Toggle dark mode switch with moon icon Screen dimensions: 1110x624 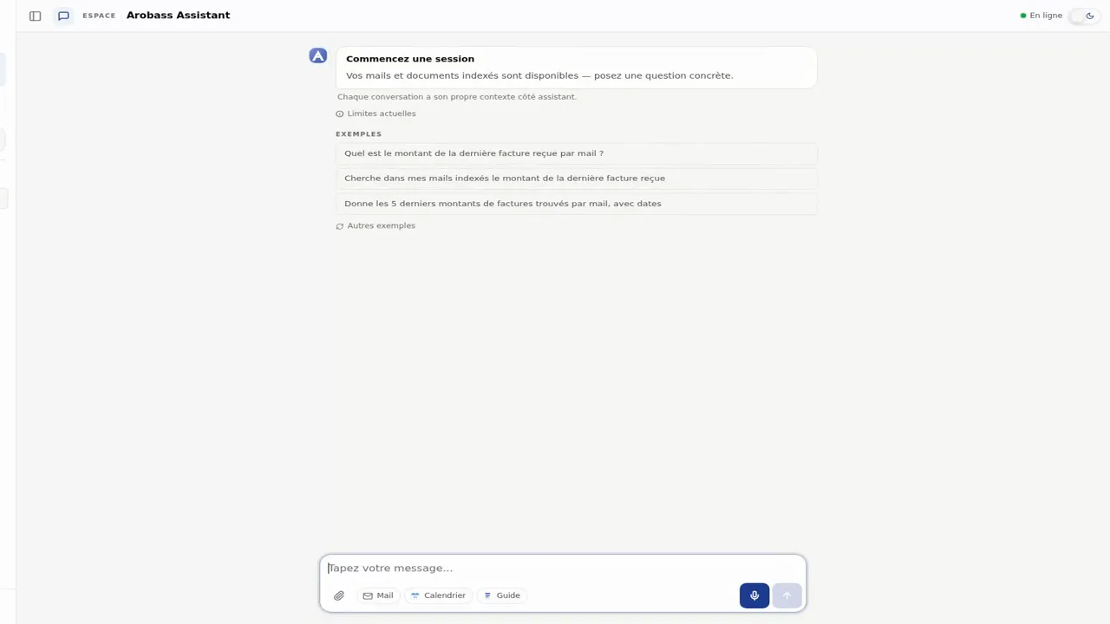[x=1084, y=16]
